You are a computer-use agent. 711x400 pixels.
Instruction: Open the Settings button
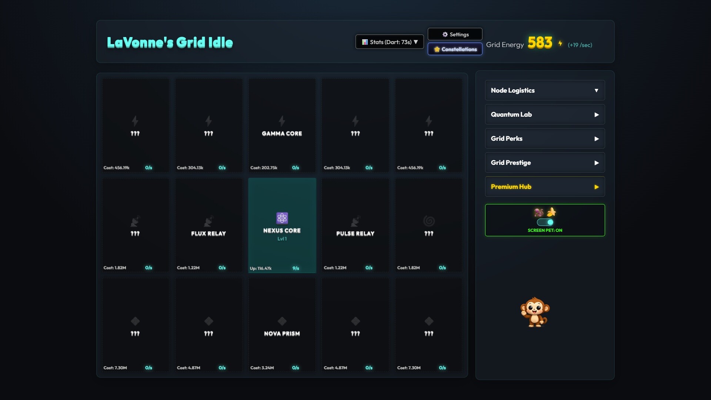(455, 34)
